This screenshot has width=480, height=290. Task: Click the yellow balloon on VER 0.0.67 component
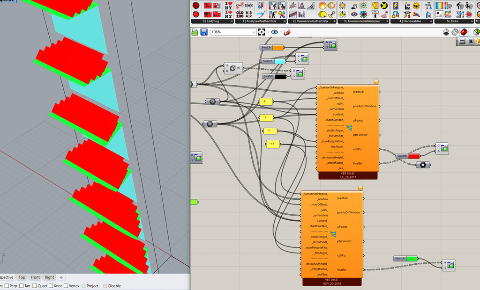[360, 188]
